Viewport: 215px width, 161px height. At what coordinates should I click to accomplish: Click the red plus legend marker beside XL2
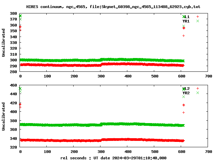click(198, 89)
